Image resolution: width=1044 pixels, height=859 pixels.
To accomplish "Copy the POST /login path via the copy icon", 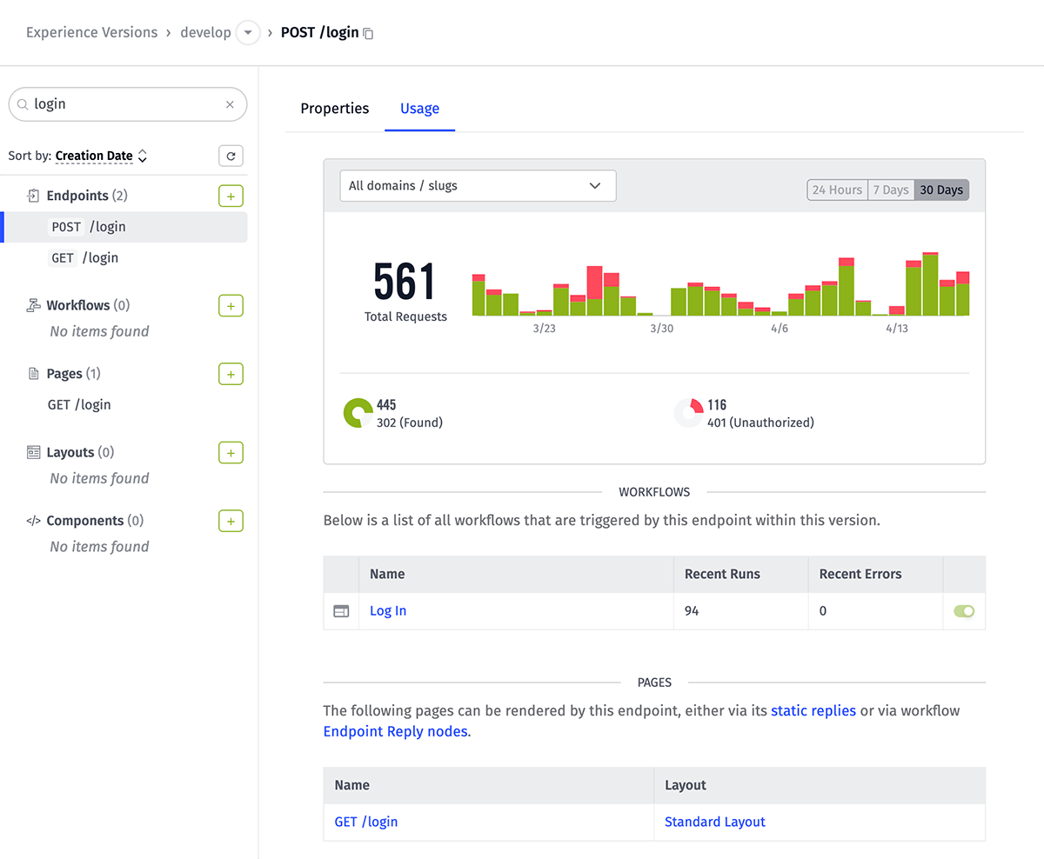I will tap(367, 32).
